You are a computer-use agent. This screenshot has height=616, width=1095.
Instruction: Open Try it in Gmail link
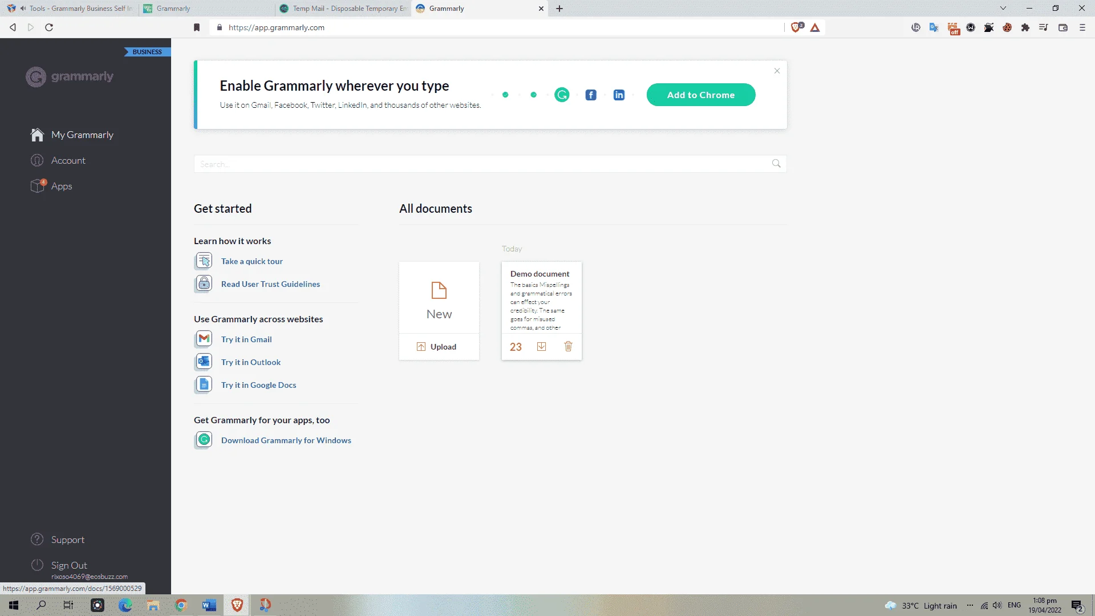click(246, 339)
